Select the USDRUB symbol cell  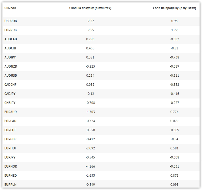coord(11,21)
